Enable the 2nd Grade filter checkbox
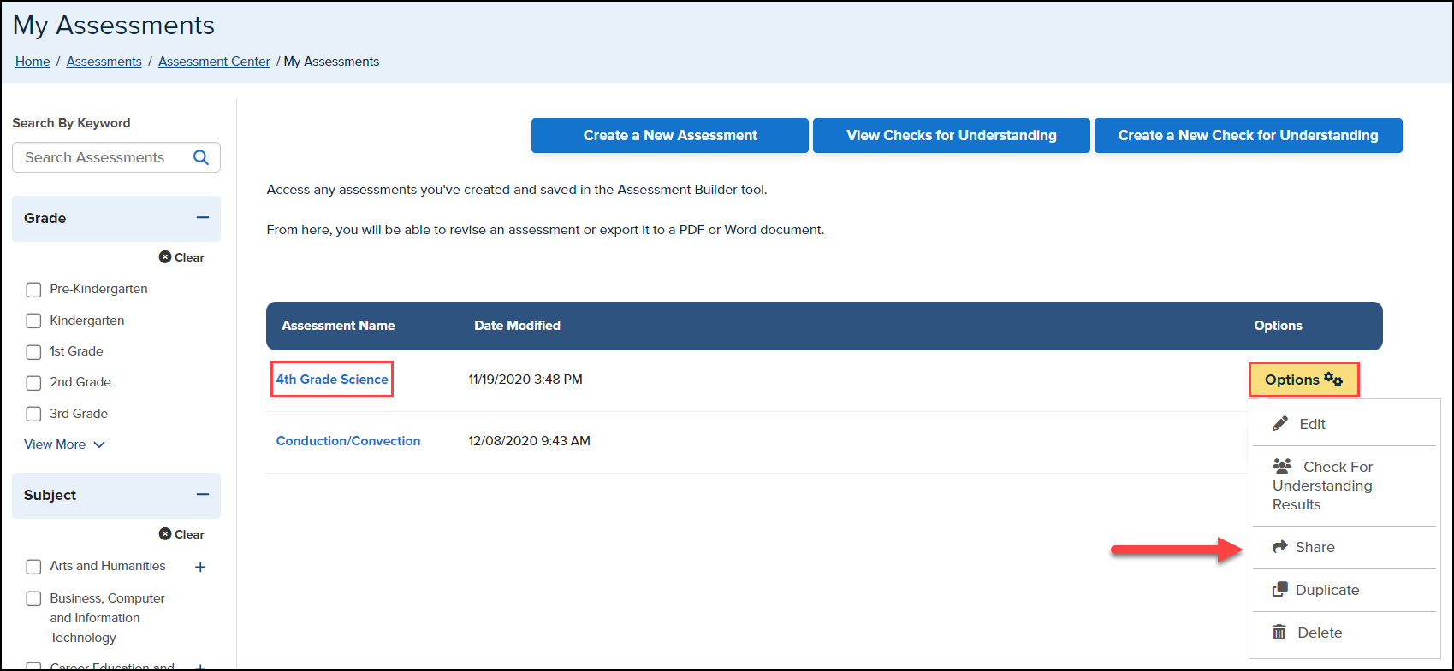 tap(33, 383)
